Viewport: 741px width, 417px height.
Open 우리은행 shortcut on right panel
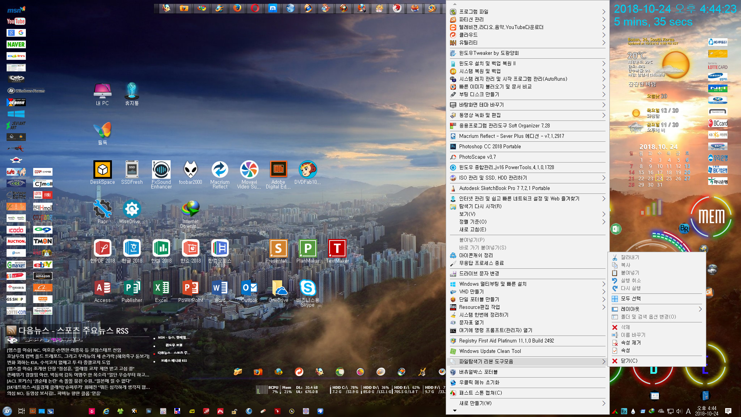[718, 158]
